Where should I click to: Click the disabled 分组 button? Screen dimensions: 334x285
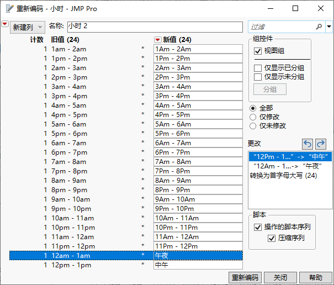coord(270,89)
